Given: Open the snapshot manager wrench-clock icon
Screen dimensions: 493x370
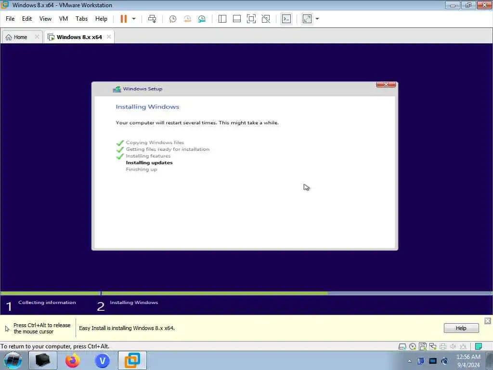Looking at the screenshot, I should point(202,19).
